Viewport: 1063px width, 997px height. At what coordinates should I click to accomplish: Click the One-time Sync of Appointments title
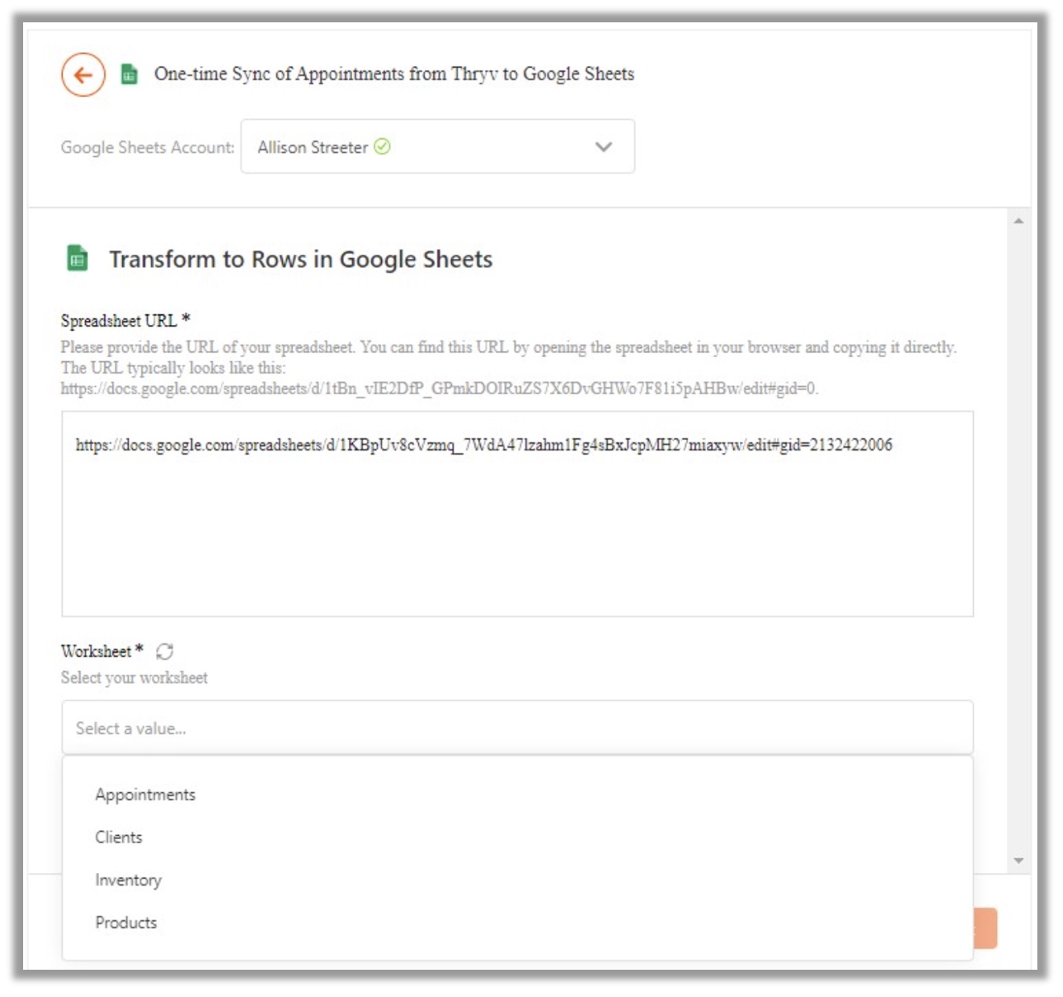pos(394,74)
